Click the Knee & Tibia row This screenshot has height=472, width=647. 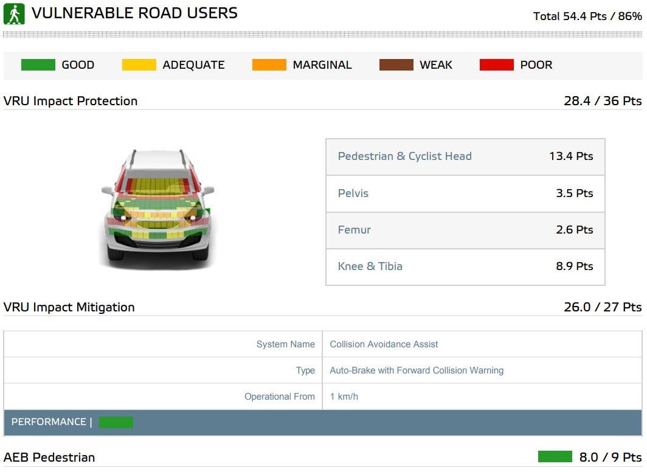(x=465, y=266)
